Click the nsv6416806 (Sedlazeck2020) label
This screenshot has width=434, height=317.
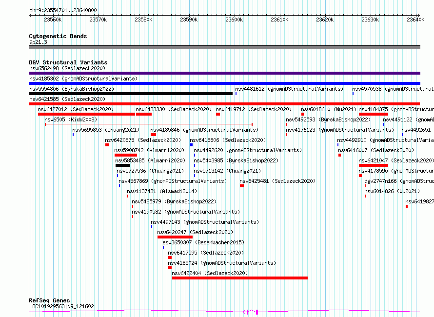228,140
